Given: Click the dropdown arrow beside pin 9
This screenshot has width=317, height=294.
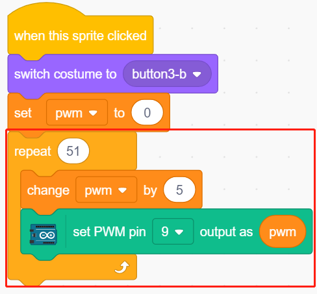Looking at the screenshot, I should (x=179, y=232).
